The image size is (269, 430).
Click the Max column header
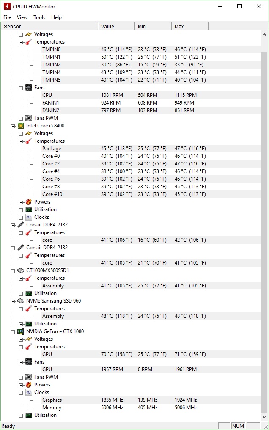[189, 26]
